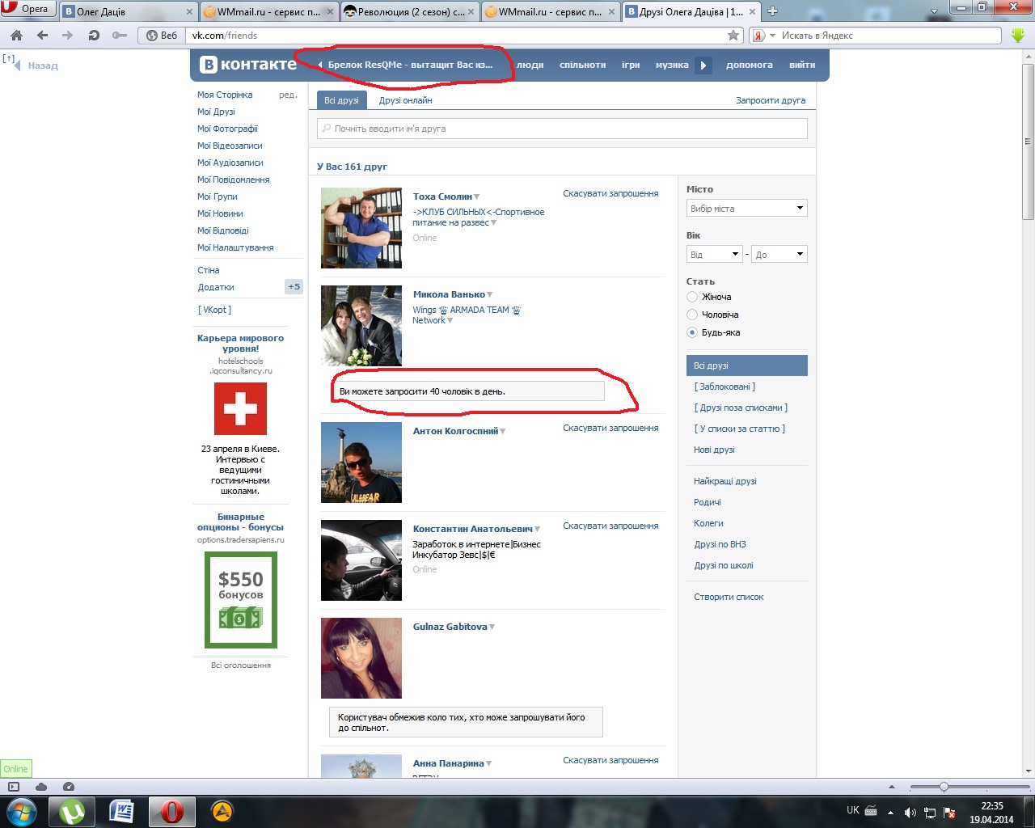The height and width of the screenshot is (828, 1035).
Task: Switch to the Друзі онлайн tab
Action: [x=405, y=100]
